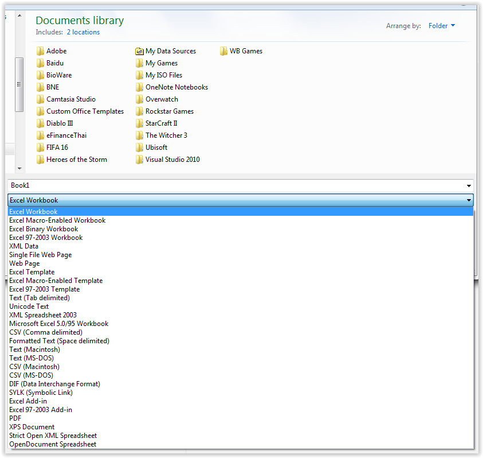Select Text (Tab delimited) format
This screenshot has height=458, width=483.
coord(240,298)
